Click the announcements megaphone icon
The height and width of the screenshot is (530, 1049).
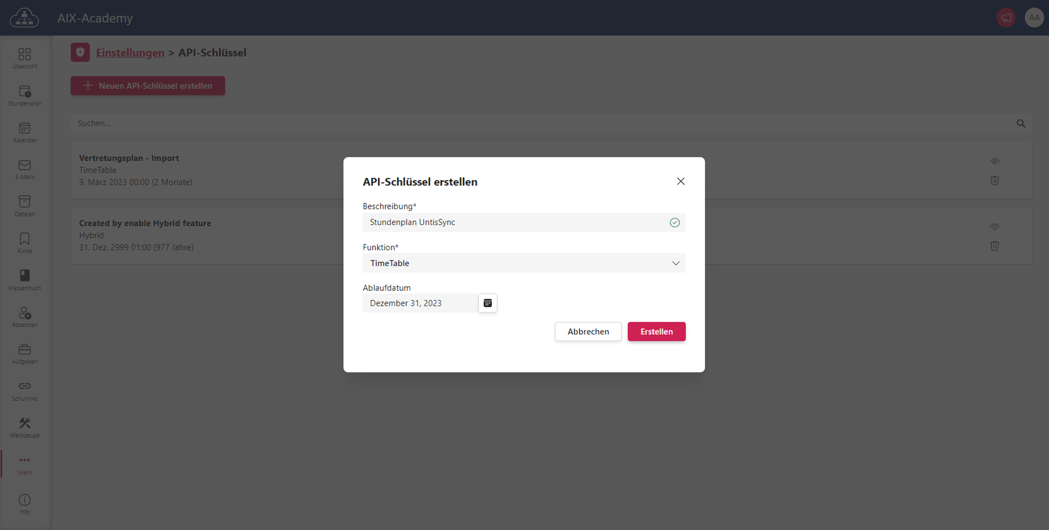pyautogui.click(x=1005, y=18)
